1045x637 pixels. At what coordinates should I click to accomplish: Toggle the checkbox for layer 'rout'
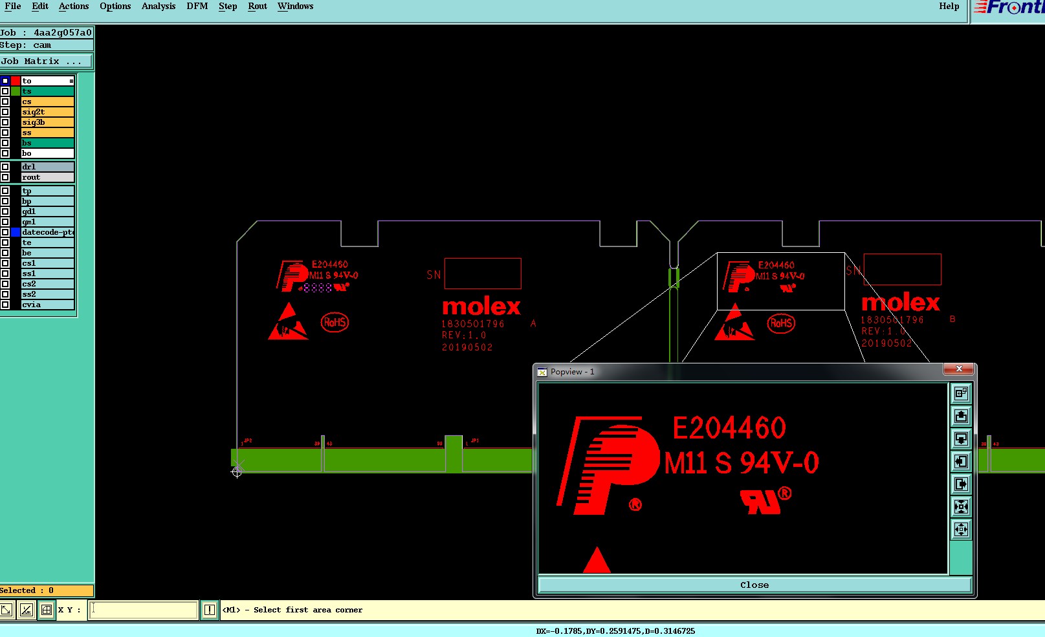coord(5,177)
